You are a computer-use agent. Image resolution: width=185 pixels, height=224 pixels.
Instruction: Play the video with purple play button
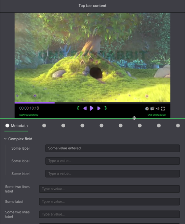click(x=92, y=108)
